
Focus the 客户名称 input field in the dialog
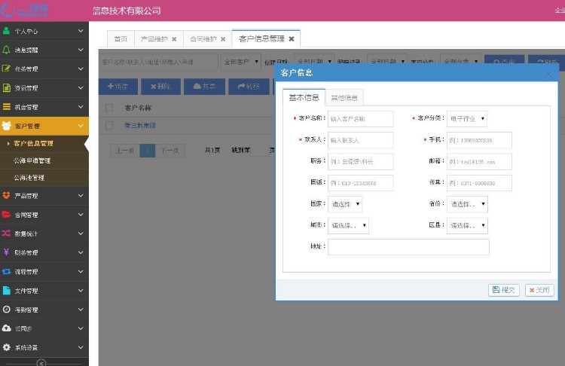(x=360, y=119)
